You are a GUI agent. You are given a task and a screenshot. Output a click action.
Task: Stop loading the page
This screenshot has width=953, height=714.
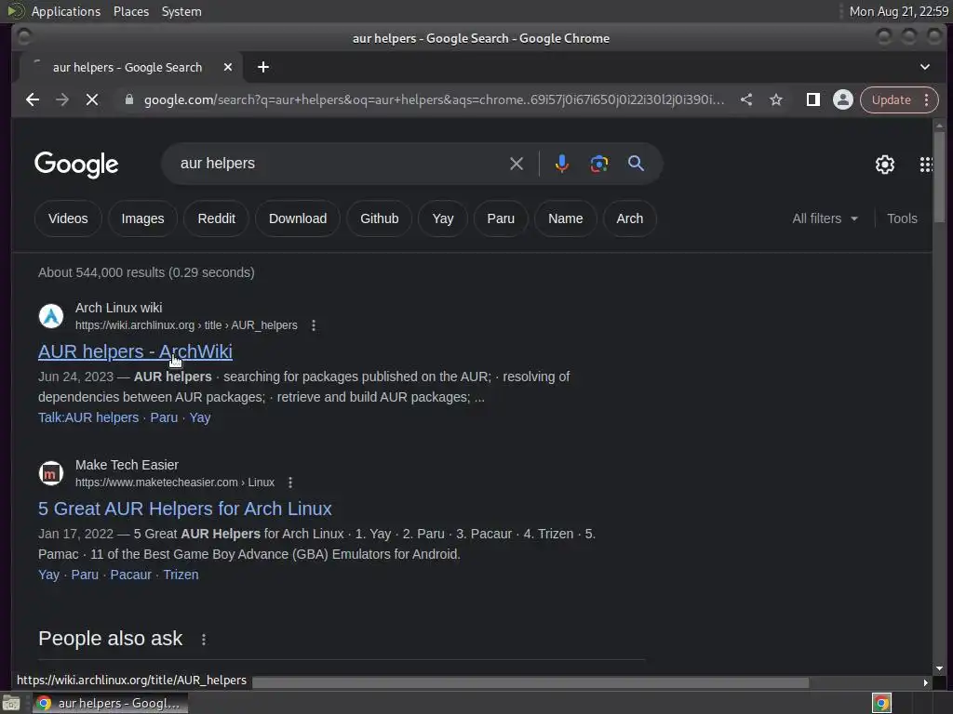[x=92, y=99]
